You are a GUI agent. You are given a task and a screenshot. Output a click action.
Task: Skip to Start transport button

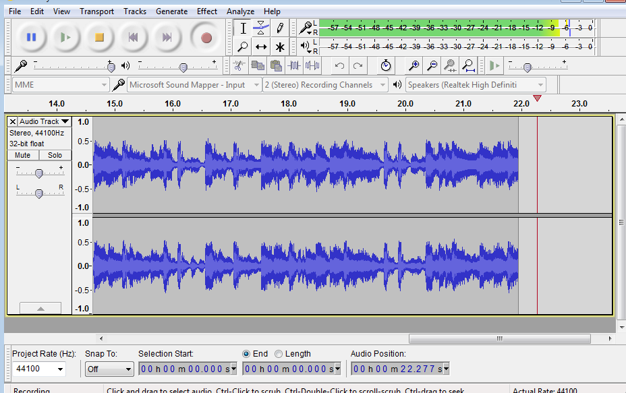tap(134, 38)
